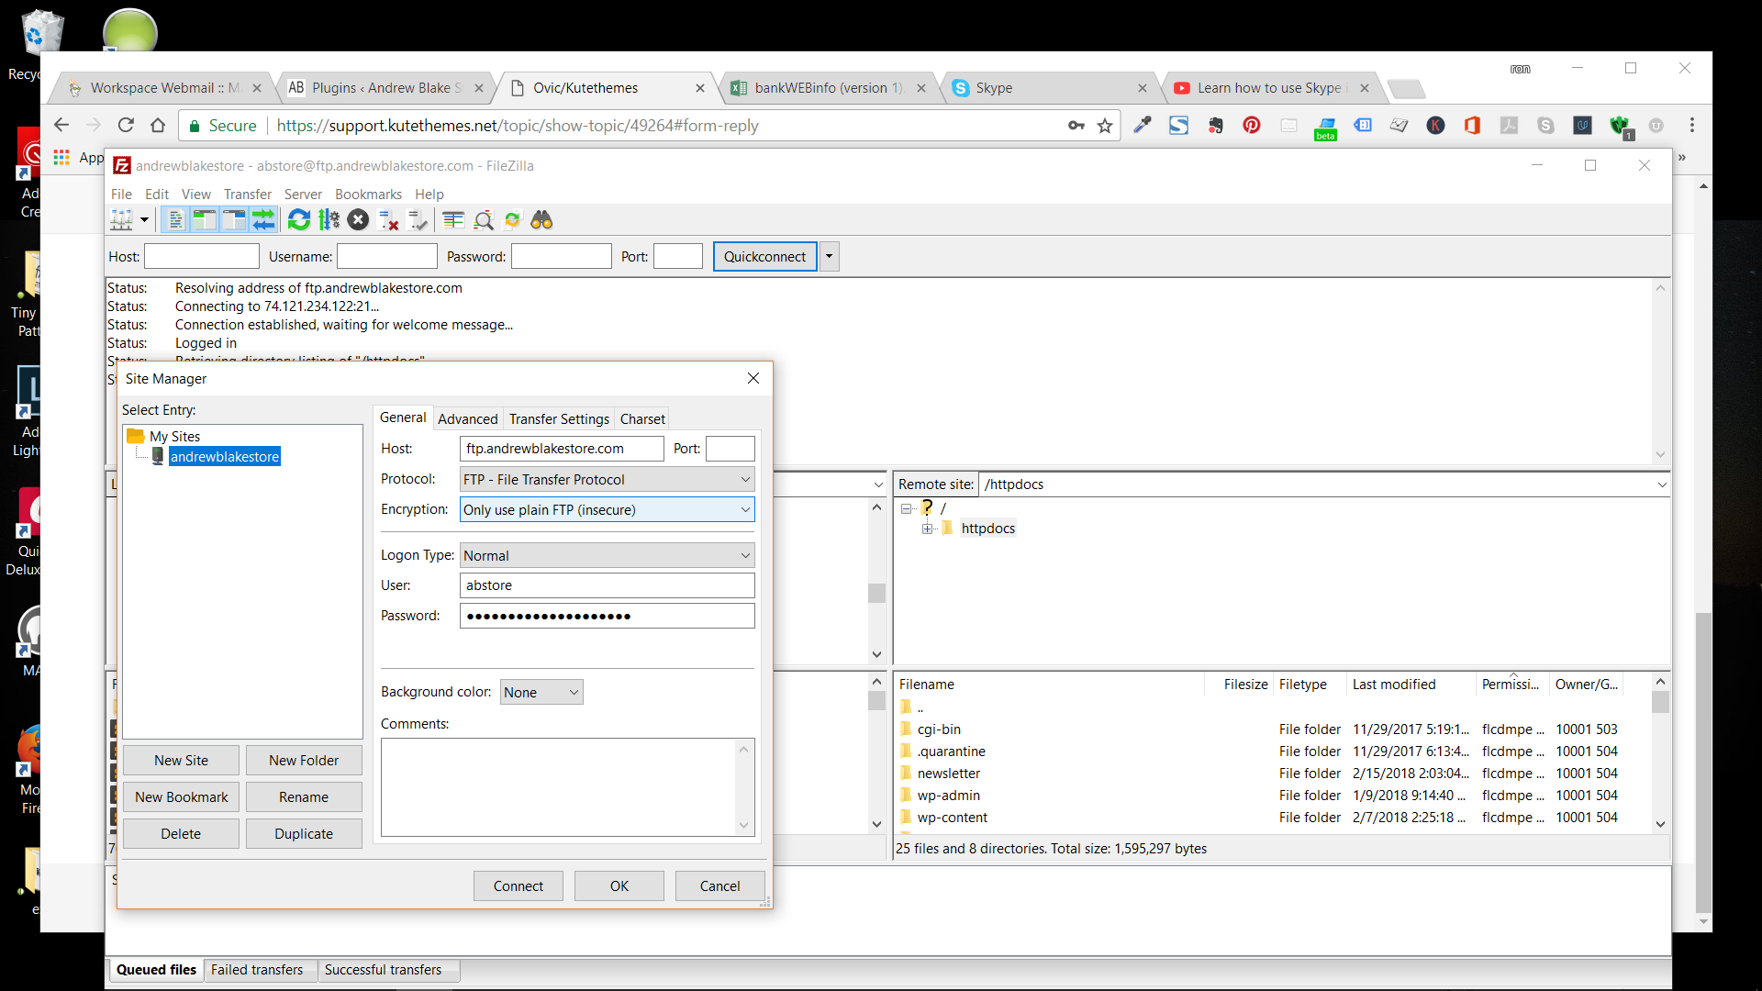Click the Pinterest extension icon
The width and height of the screenshot is (1762, 991).
point(1252,126)
